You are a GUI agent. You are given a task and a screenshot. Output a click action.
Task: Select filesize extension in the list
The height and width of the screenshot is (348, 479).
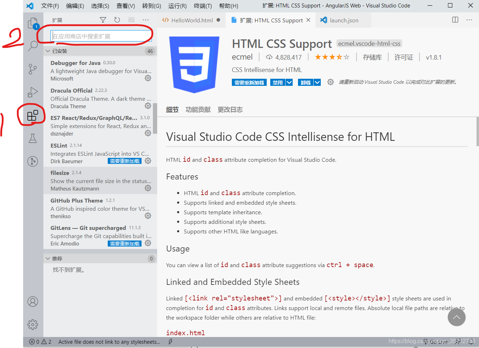pos(100,181)
